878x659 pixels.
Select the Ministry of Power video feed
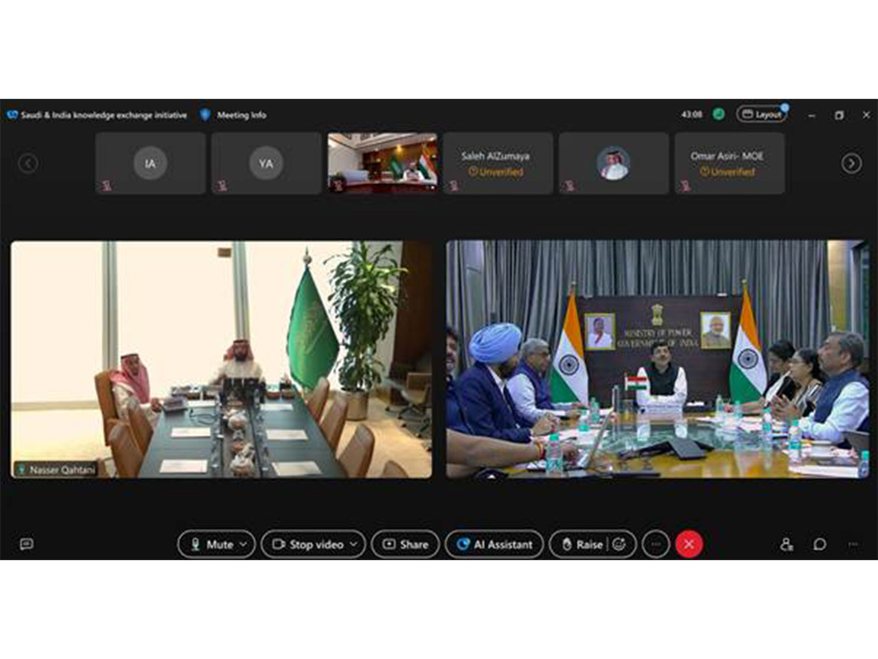coord(657,359)
